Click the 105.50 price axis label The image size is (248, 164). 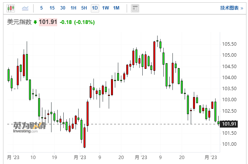pyautogui.click(x=229, y=44)
